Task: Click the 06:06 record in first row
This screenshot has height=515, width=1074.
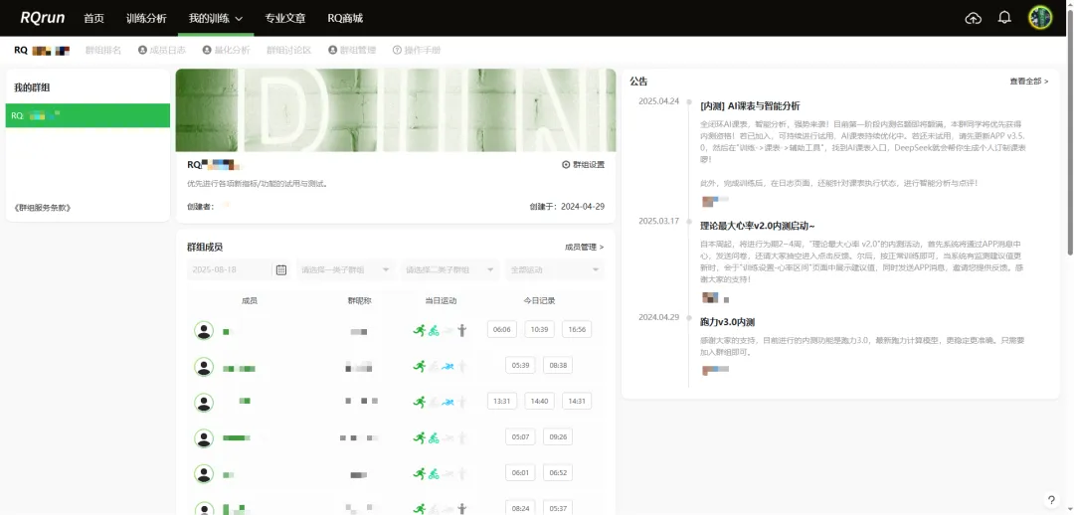Action: coord(502,330)
